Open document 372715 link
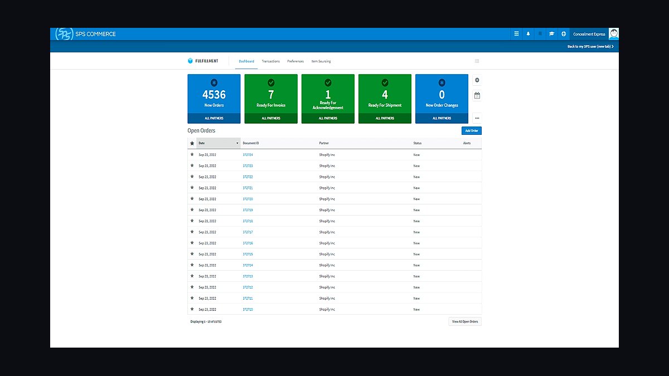Image resolution: width=669 pixels, height=376 pixels. click(248, 254)
